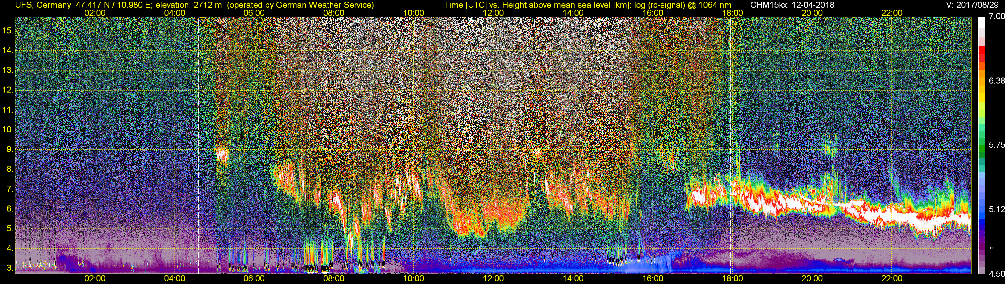Click colorbar value 4.50
This screenshot has width=1005, height=284.
pyautogui.click(x=996, y=274)
